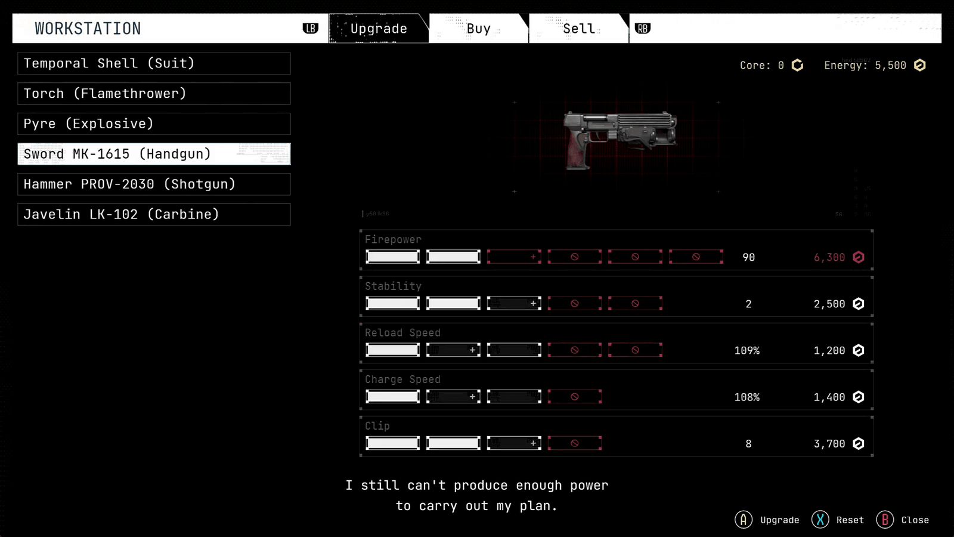The height and width of the screenshot is (537, 954).
Task: Click the red Firepower cost energy icon
Action: (x=858, y=257)
